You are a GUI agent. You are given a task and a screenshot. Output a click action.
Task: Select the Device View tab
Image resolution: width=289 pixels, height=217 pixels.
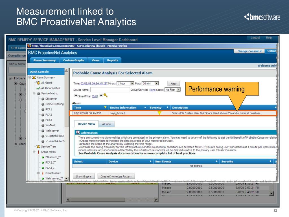tap(86, 124)
